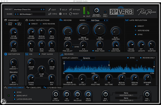Screen dimensions: 161x105
Task: Toggle the High Pass filter switch
Action: [x=93, y=51]
